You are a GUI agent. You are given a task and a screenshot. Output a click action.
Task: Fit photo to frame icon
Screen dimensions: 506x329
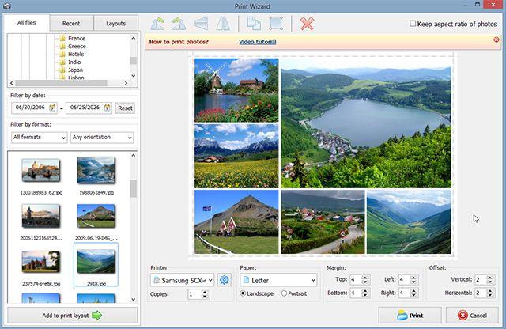pos(276,24)
